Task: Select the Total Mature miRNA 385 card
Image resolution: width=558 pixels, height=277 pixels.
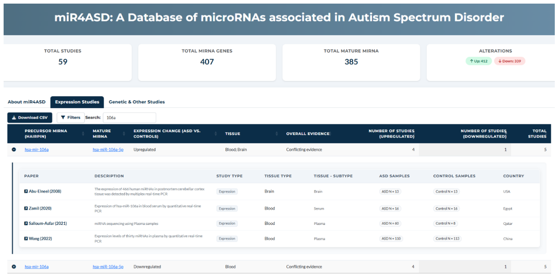Action: click(x=351, y=63)
